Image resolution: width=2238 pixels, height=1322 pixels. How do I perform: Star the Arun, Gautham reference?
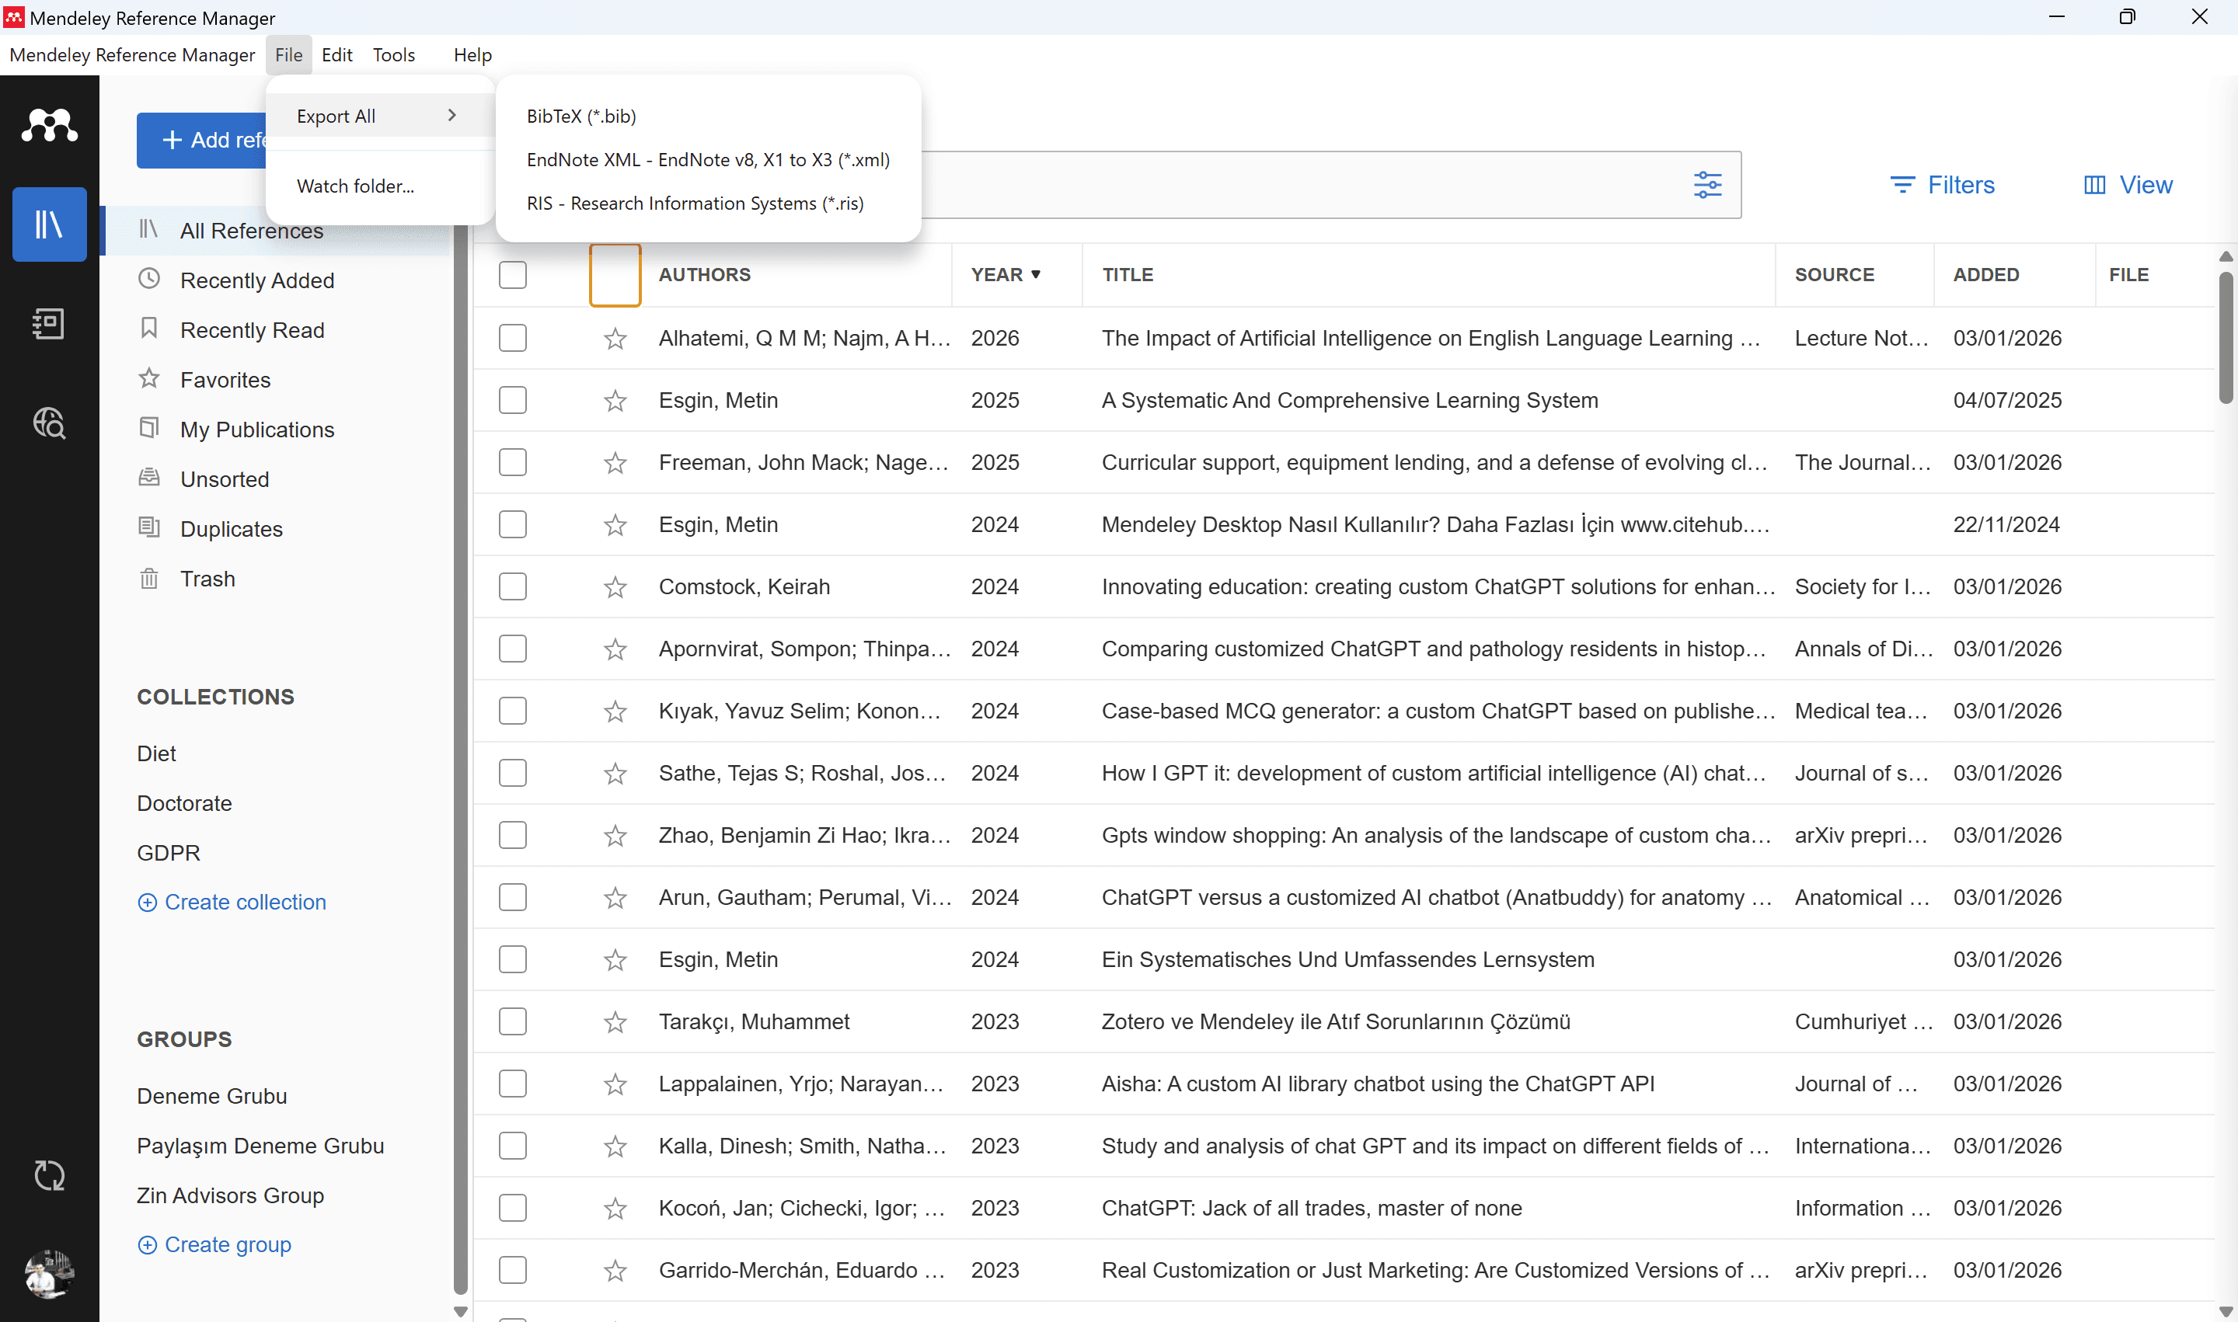pos(615,898)
